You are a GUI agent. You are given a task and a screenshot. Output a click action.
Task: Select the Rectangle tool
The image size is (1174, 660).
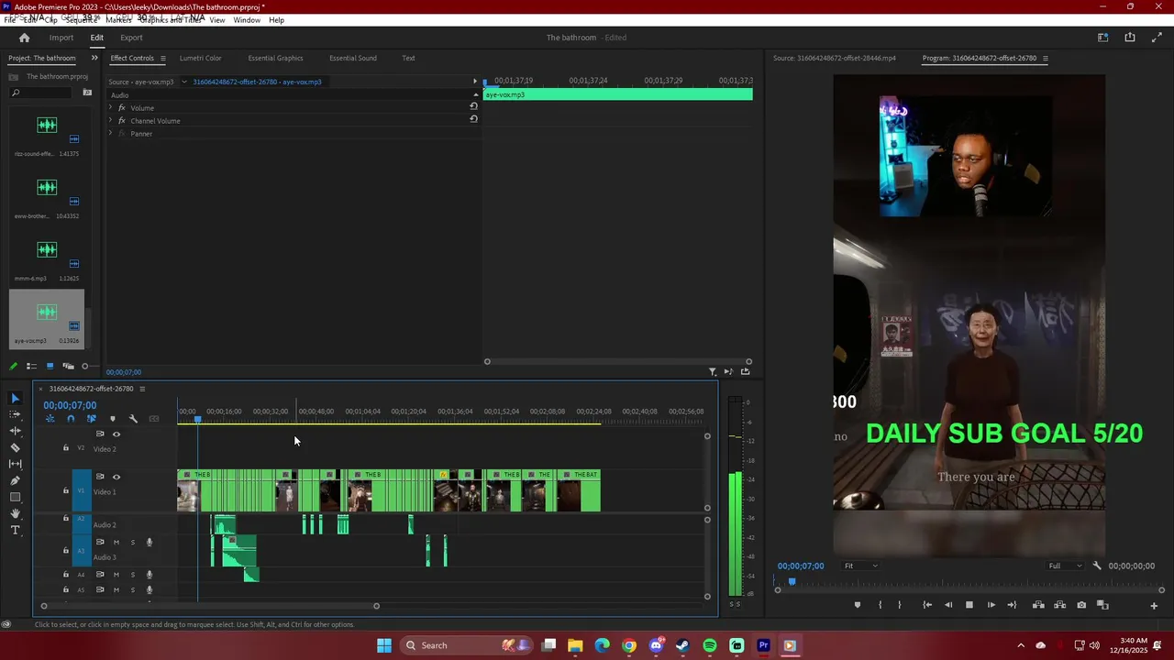click(15, 497)
